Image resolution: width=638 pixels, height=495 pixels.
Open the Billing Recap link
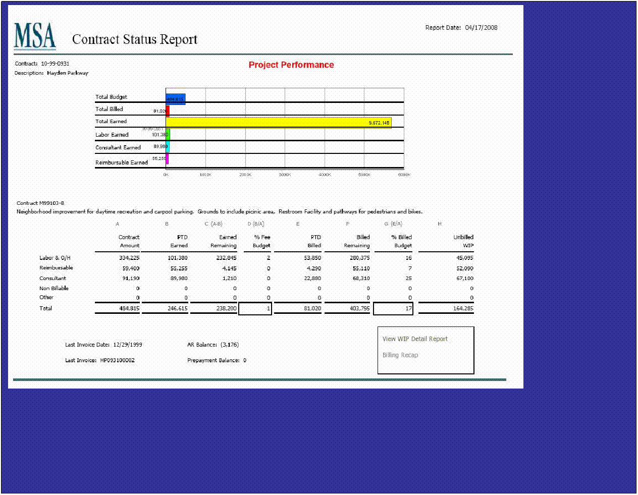click(400, 355)
